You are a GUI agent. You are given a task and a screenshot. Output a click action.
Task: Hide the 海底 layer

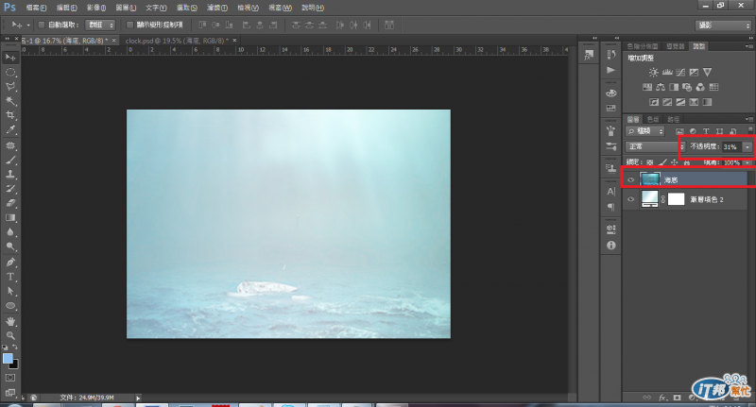coord(630,179)
